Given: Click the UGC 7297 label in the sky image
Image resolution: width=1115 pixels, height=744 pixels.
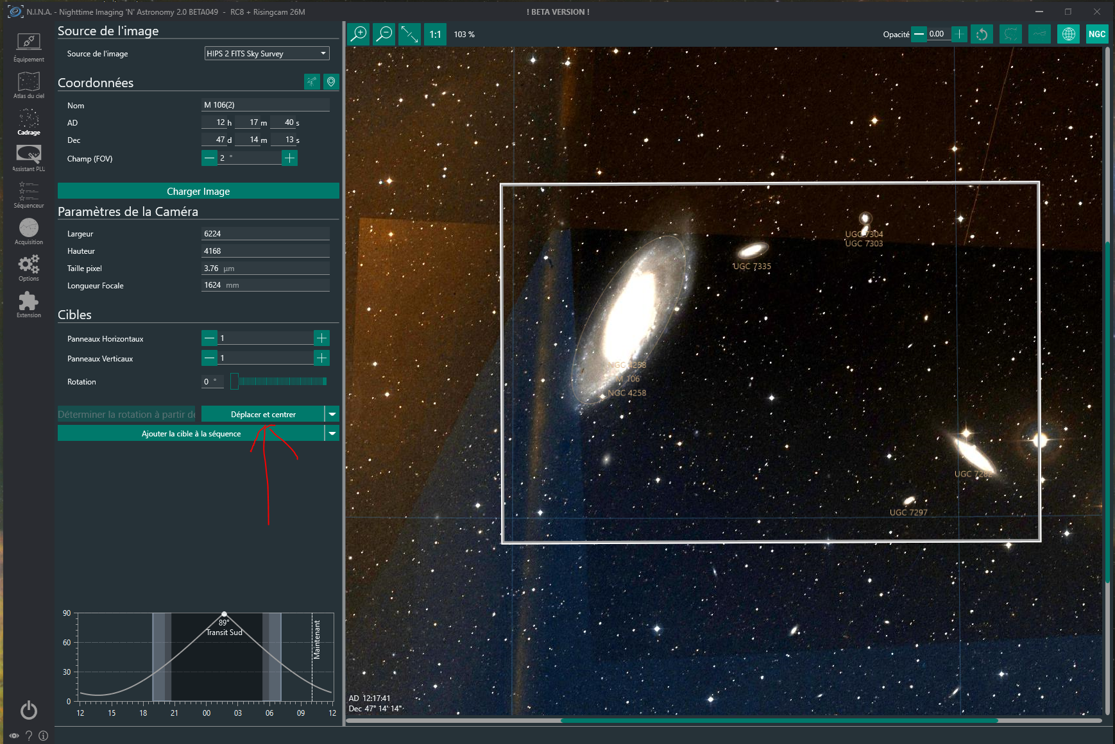Looking at the screenshot, I should 908,512.
